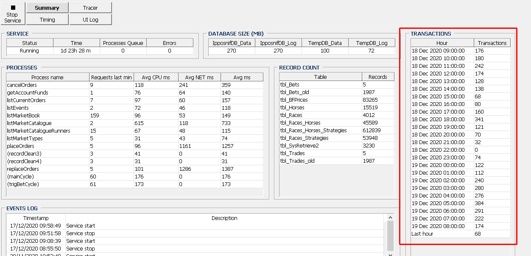Image resolution: width=531 pixels, height=256 pixels.
Task: Select the tbl_Trades_old table row
Action: click(x=337, y=161)
